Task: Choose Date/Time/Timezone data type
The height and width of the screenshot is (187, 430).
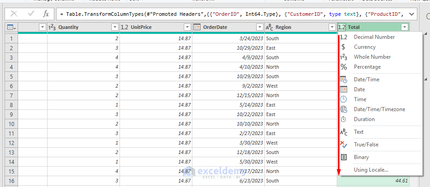Action: point(380,109)
